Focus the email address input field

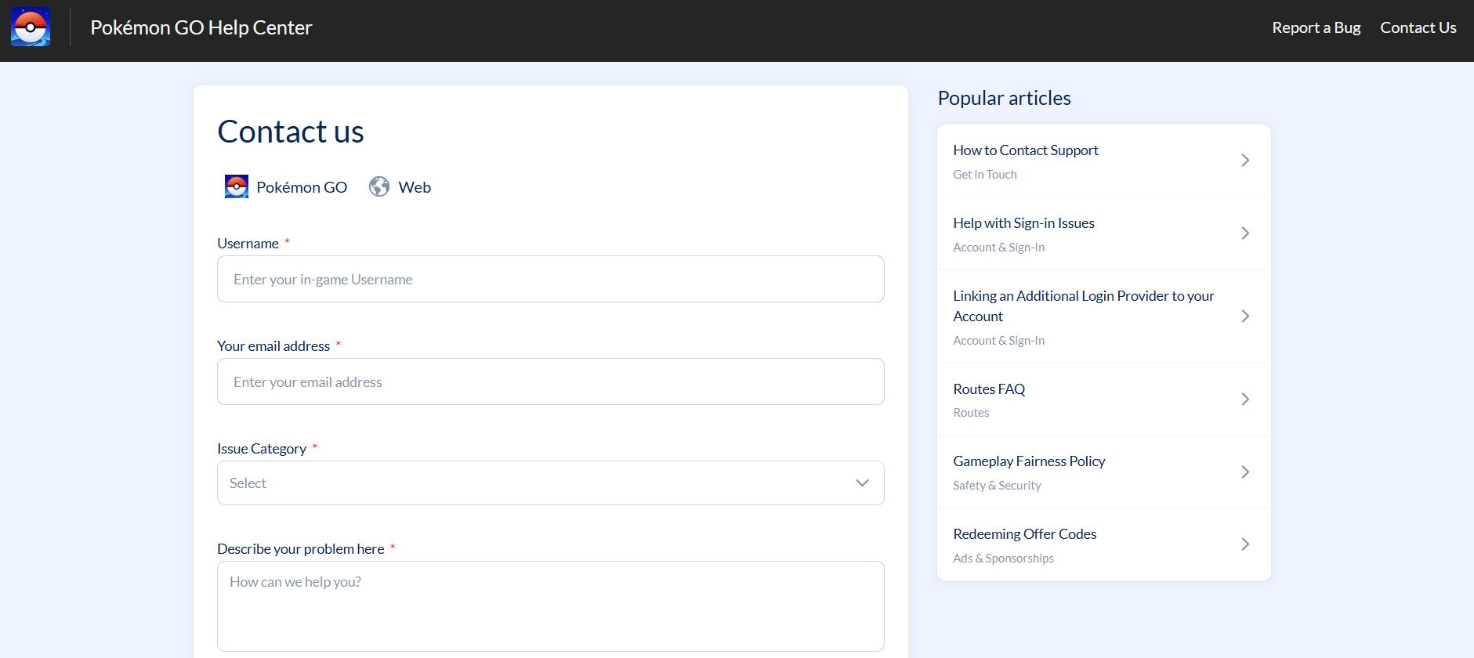tap(551, 381)
